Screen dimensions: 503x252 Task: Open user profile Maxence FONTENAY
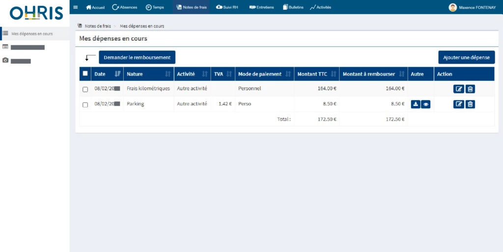coord(473,7)
